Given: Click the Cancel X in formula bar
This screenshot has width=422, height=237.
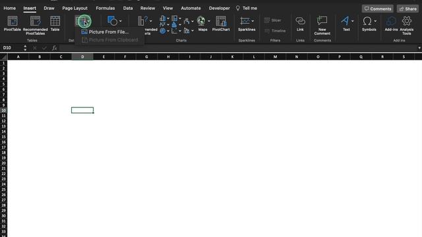Looking at the screenshot, I should (x=34, y=48).
